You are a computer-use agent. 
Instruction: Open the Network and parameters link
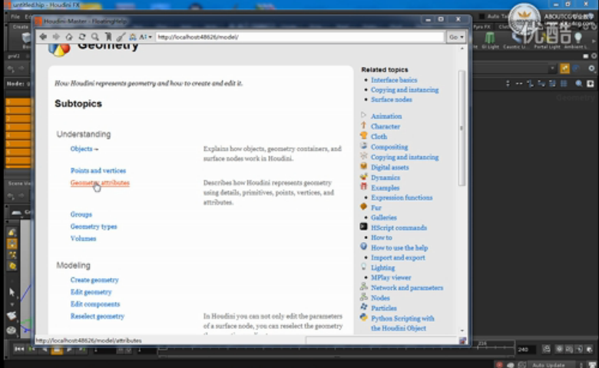(407, 288)
